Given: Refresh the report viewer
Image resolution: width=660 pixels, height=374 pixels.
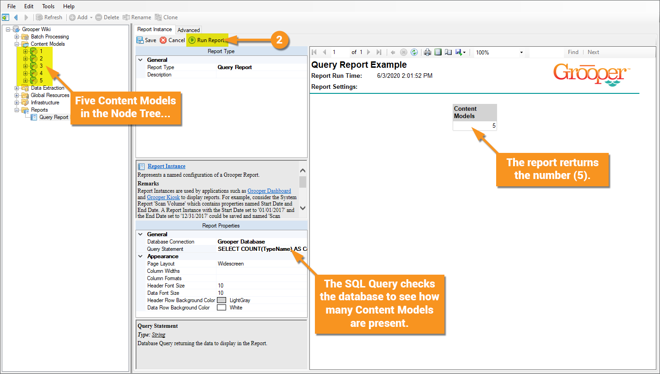Looking at the screenshot, I should pyautogui.click(x=414, y=52).
